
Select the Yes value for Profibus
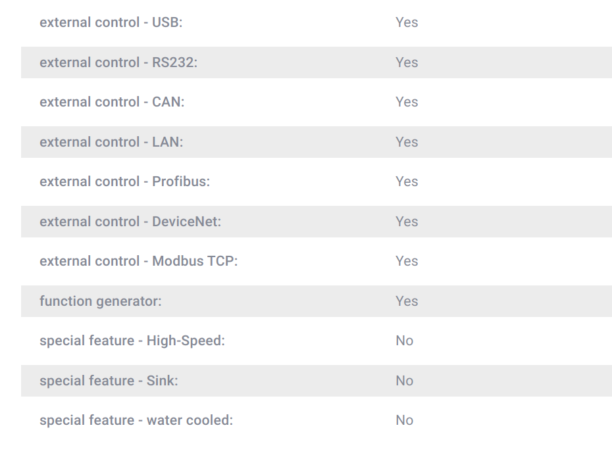(407, 182)
